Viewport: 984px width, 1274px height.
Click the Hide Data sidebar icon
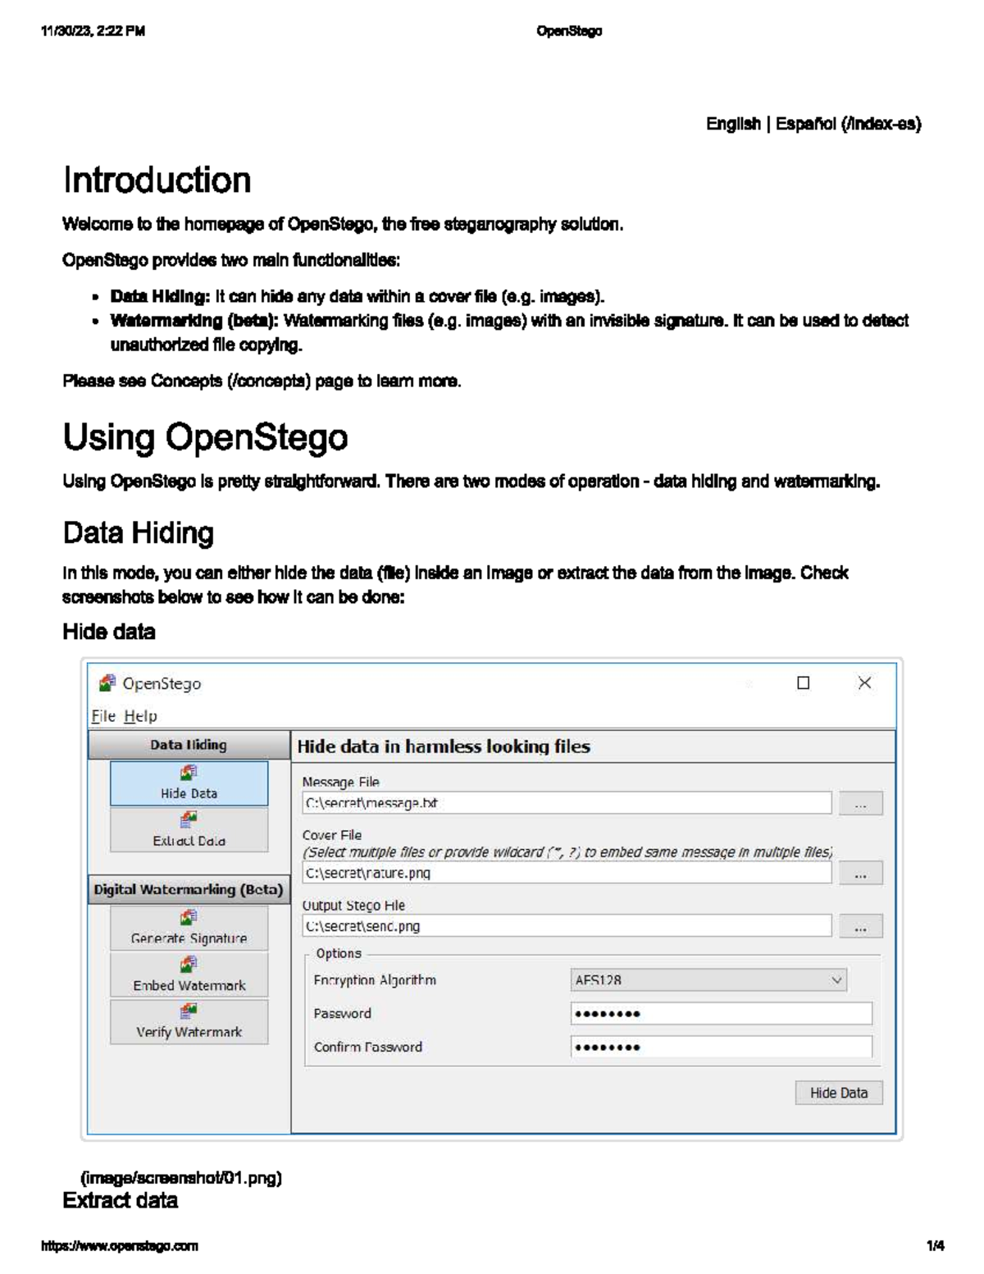[x=189, y=773]
